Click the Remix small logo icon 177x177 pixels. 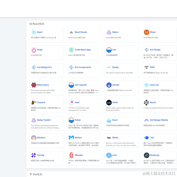pyautogui.click(x=109, y=138)
